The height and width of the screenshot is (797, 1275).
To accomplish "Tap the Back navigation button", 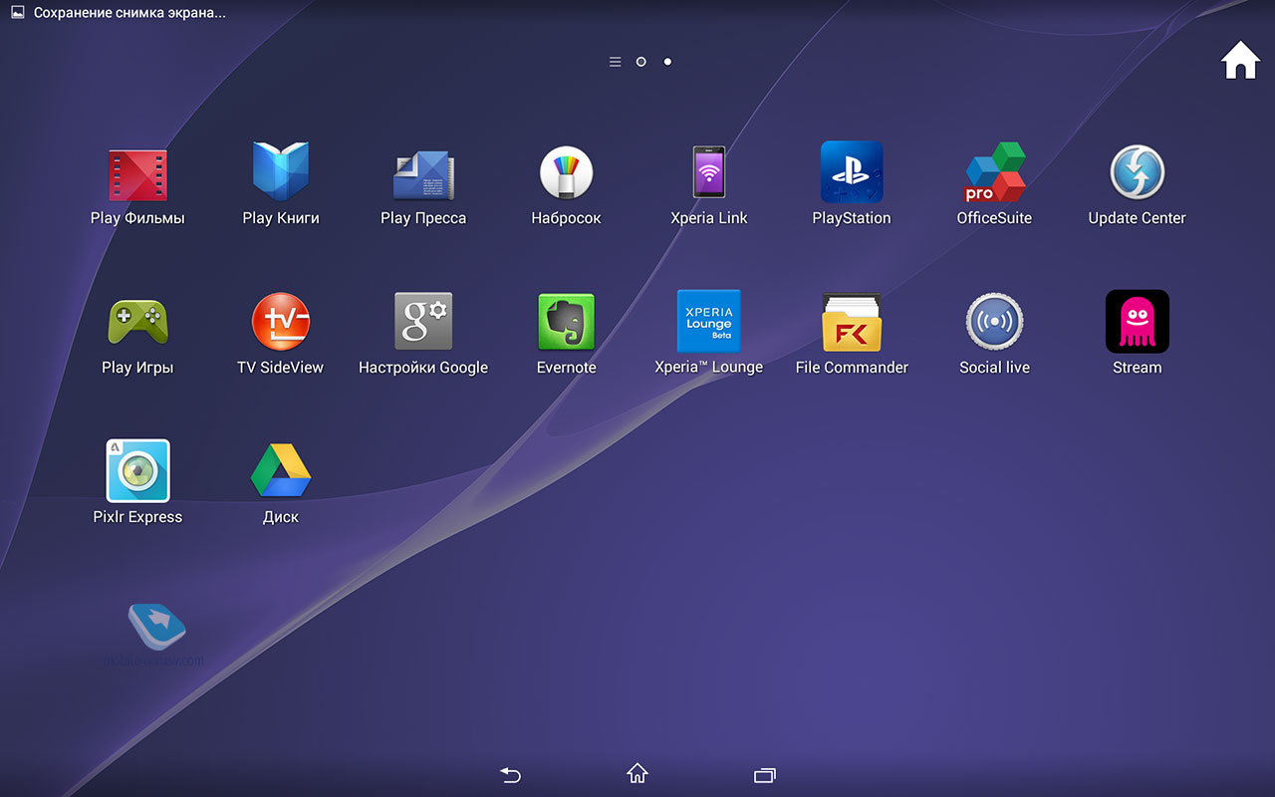I will tap(510, 774).
